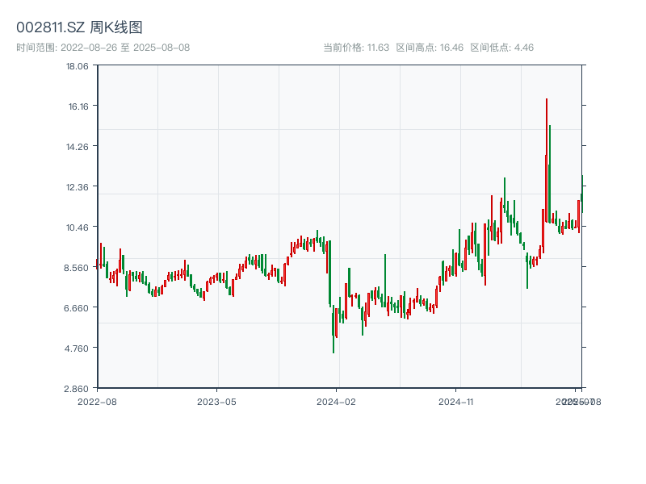
Task: Click the tallest red candlestick peaking near 16.46
Action: [x=547, y=161]
